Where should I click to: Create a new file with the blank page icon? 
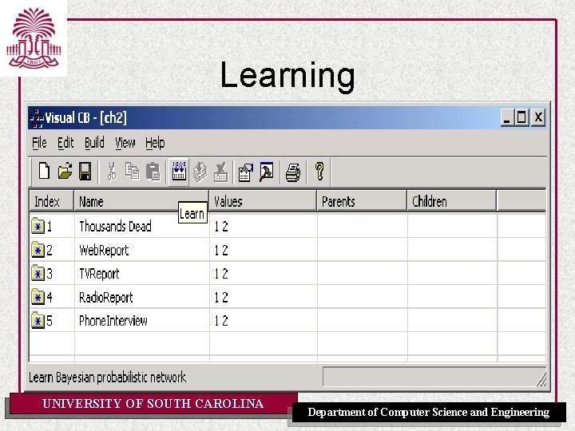pos(45,171)
